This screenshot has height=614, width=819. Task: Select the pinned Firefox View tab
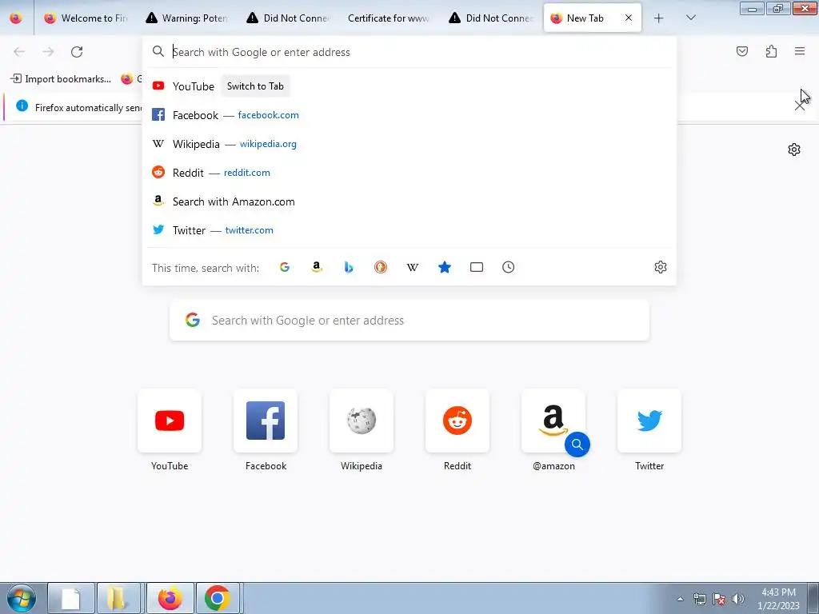[16, 18]
